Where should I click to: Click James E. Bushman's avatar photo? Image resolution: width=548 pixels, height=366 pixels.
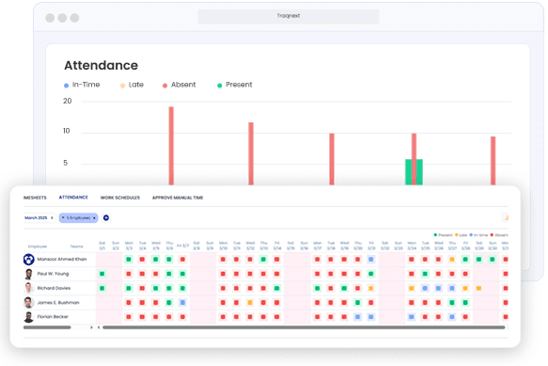coord(28,302)
